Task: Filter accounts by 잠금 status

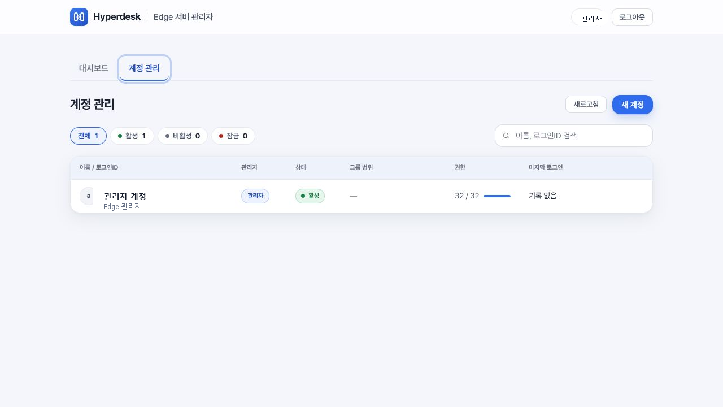Action: click(233, 136)
